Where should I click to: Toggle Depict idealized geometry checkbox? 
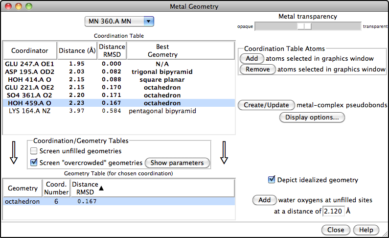[272, 180]
